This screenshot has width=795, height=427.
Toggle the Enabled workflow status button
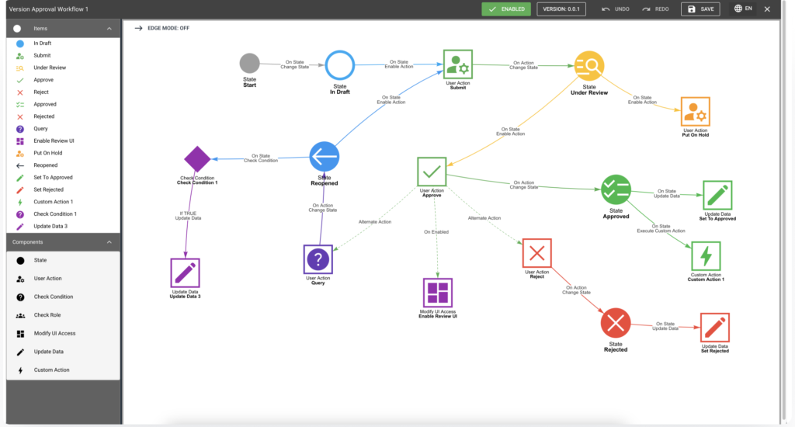point(506,9)
